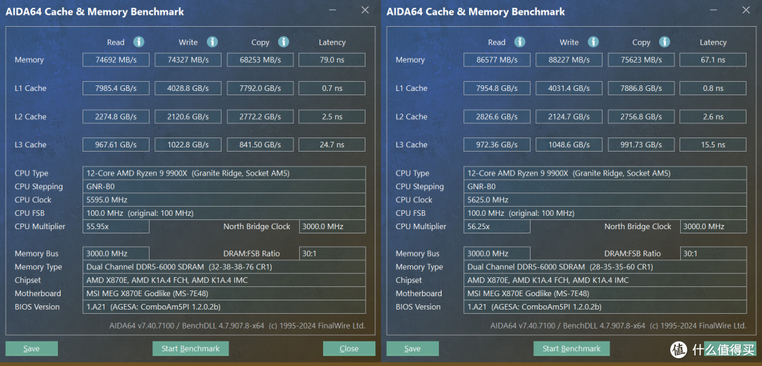Click the L2 read value 2826.6 GB/s
Screen dimensions: 762x366
pyautogui.click(x=497, y=116)
